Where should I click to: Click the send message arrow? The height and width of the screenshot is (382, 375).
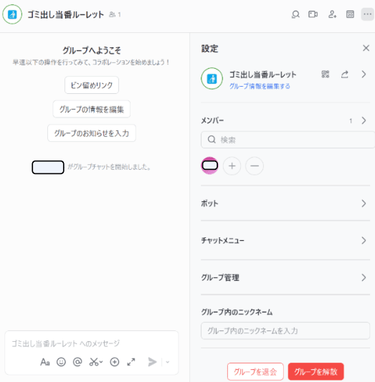click(153, 362)
